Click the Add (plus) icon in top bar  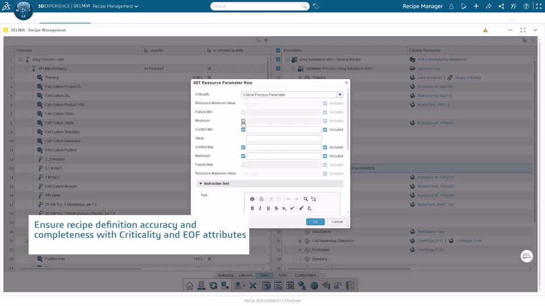click(x=476, y=6)
